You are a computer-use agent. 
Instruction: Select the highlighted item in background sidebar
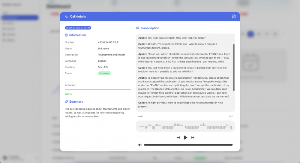click(20, 18)
